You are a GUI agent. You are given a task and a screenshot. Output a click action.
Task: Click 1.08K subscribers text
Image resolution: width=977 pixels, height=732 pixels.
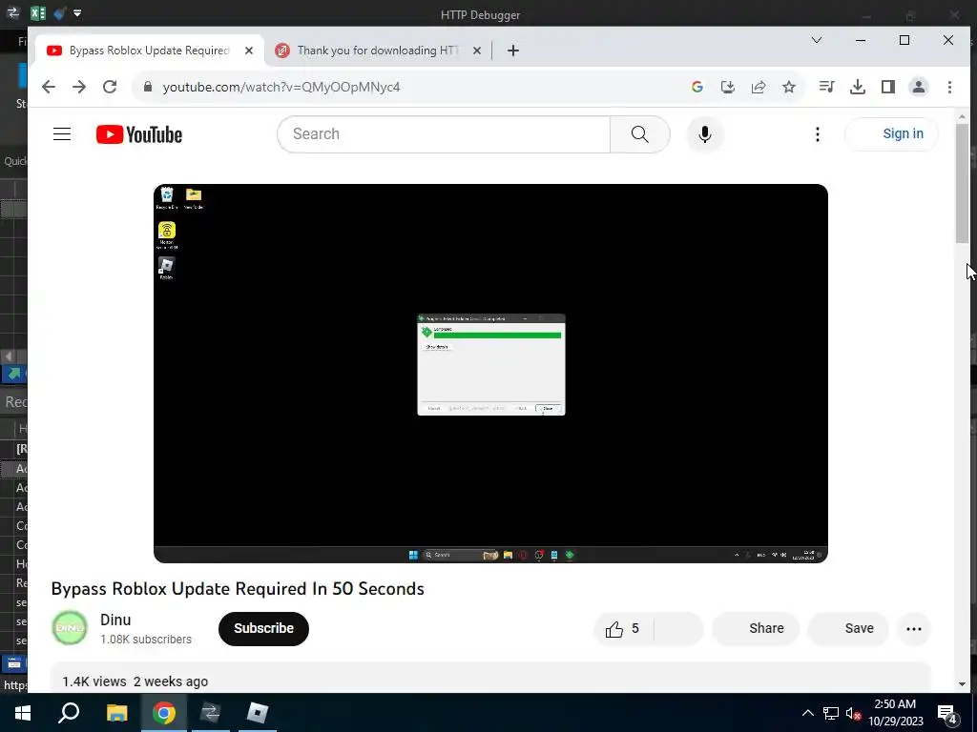coord(146,640)
